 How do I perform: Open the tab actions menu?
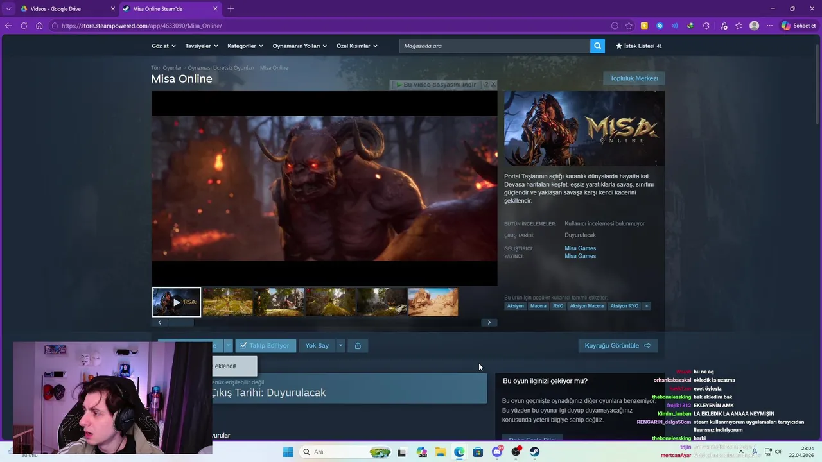[x=8, y=9]
